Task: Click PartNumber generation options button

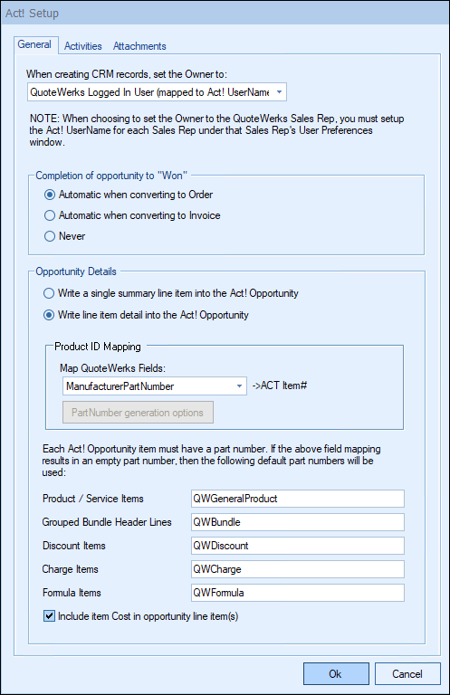Action: coord(138,413)
